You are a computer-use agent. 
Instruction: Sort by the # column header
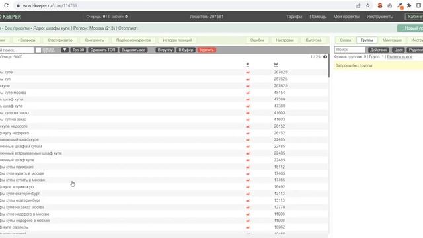pos(247,65)
